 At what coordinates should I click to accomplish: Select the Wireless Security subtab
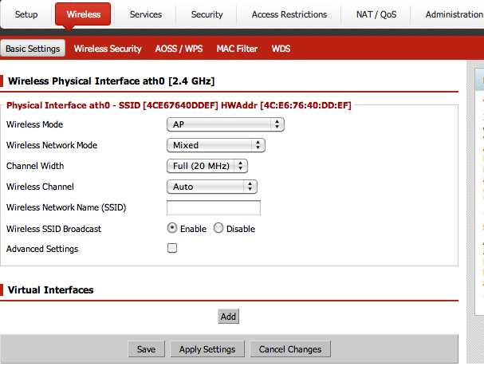(108, 49)
